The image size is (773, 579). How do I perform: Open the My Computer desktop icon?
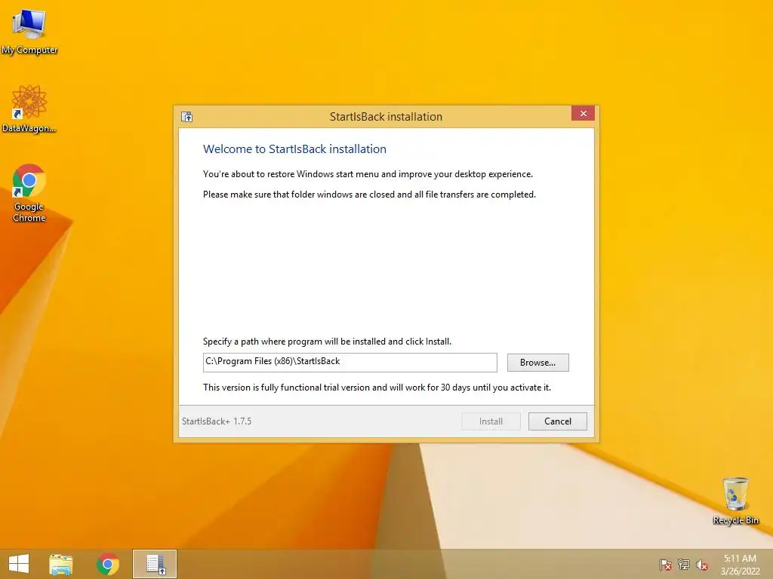click(29, 30)
